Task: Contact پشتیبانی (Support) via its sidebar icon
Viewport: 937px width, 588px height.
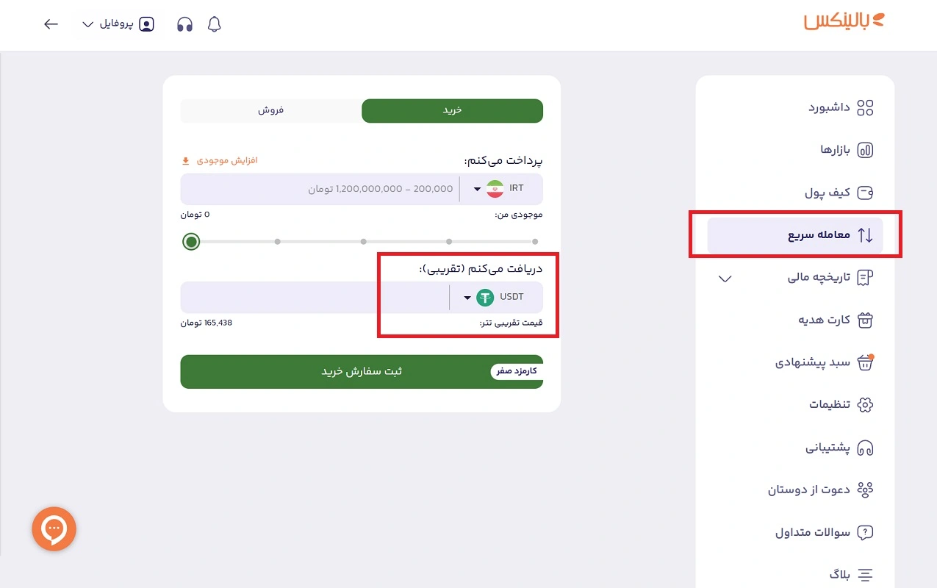Action: pyautogui.click(x=838, y=447)
